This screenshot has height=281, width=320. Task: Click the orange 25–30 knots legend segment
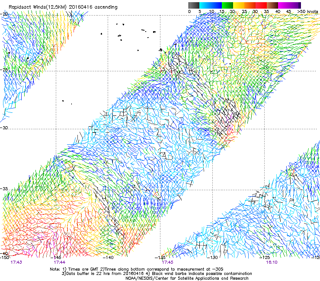tap(250, 5)
